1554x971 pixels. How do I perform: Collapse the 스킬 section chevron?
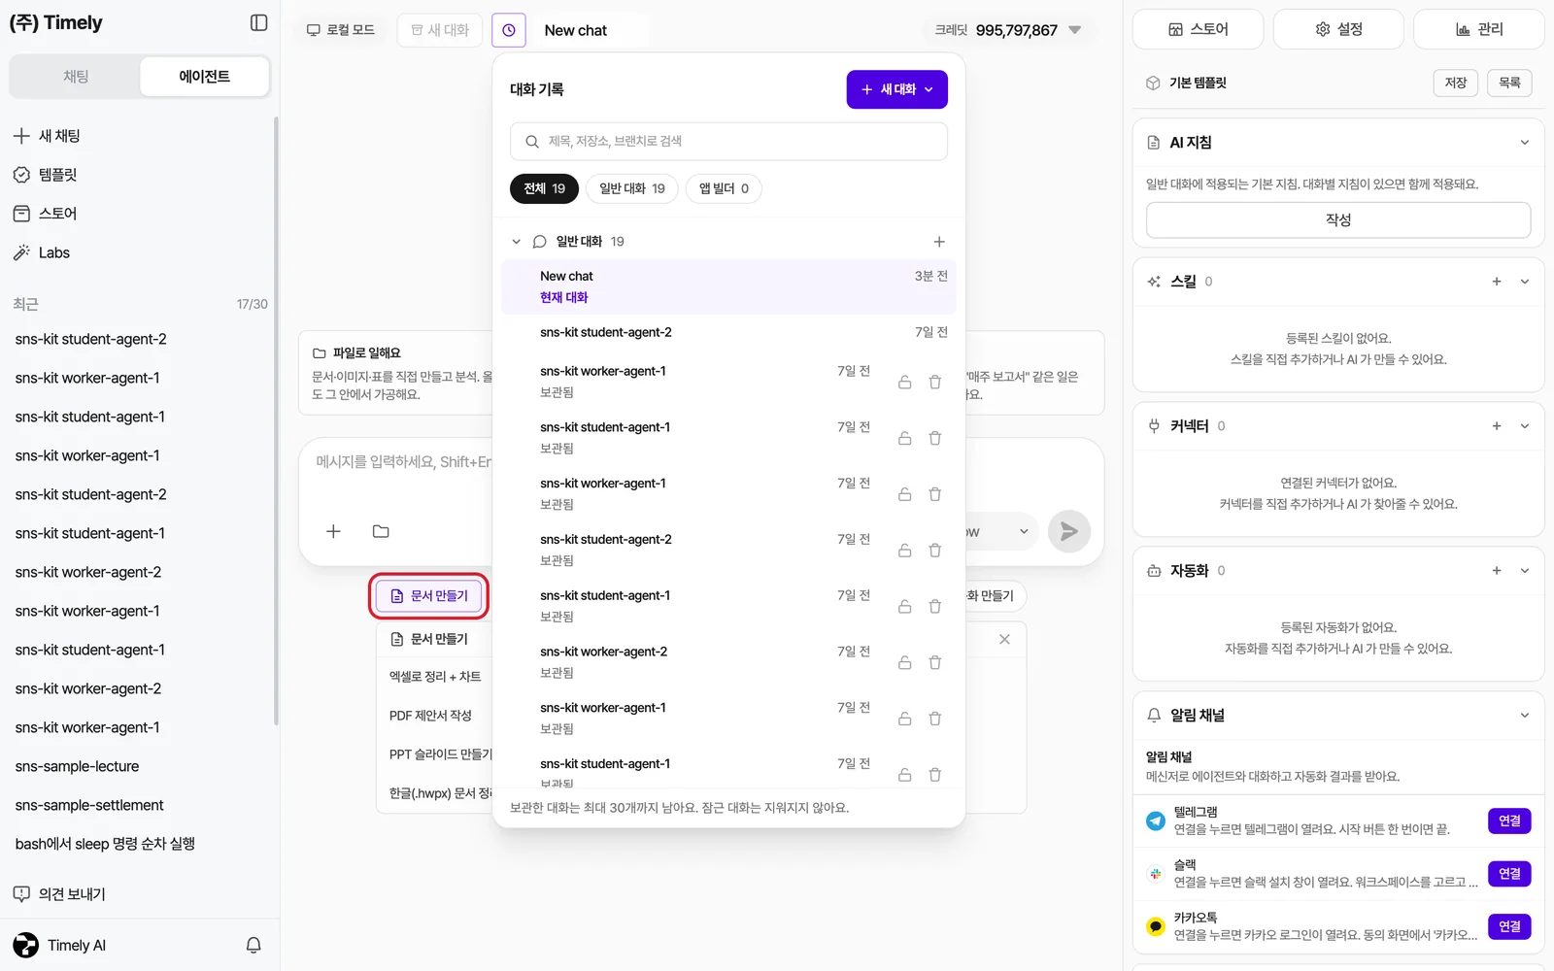coord(1525,282)
